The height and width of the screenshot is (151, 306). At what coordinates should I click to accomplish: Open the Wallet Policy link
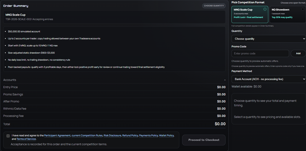(166, 135)
